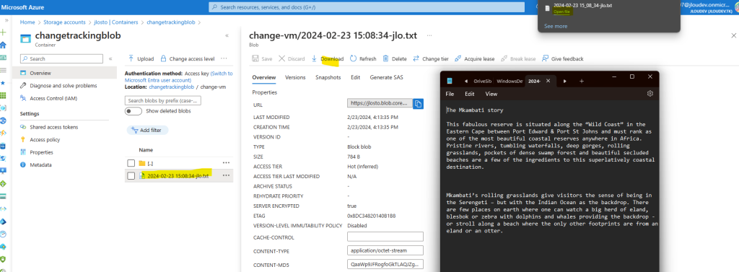Click the Shared access tokens link icon
This screenshot has width=739, height=272.
click(23, 127)
